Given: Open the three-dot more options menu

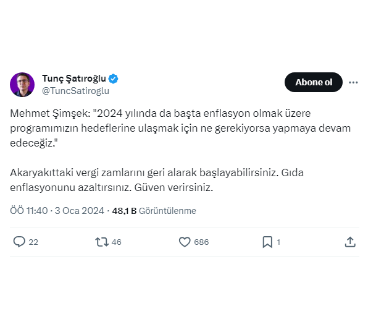Looking at the screenshot, I should [x=354, y=82].
